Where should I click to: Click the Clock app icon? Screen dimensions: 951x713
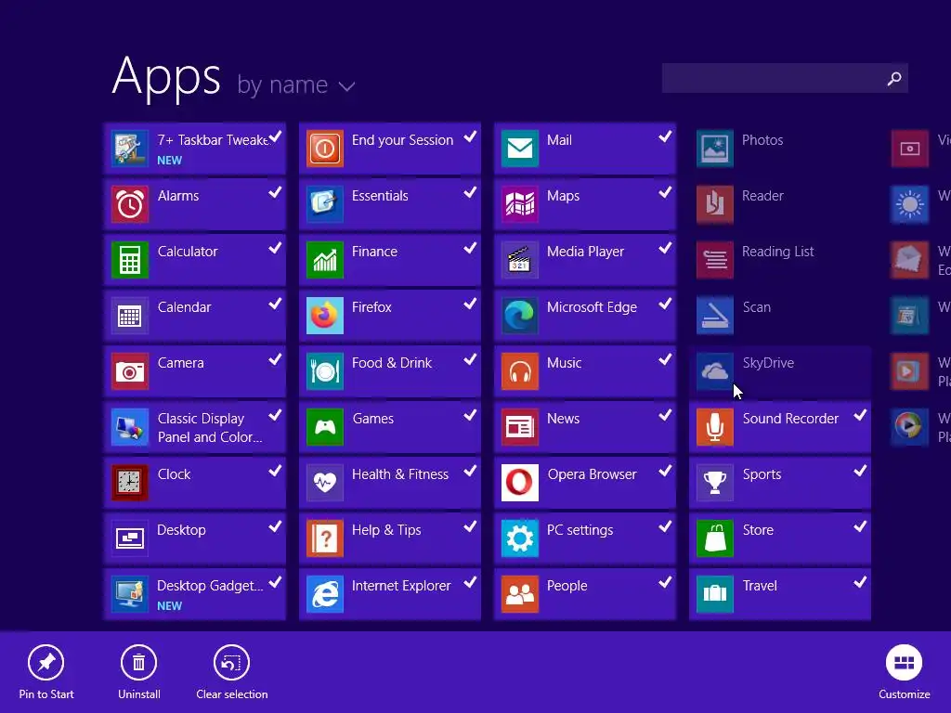click(130, 483)
